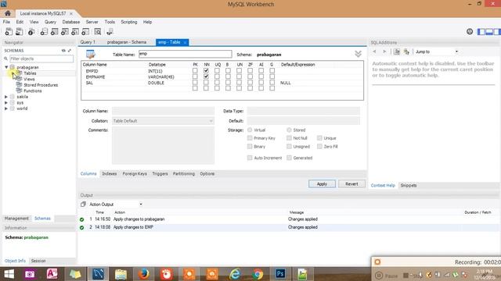
Task: Toggle the bottom output panel visibility icon
Action: 489,31
